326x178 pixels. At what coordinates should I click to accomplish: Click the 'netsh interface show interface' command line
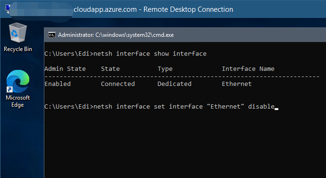click(125, 54)
